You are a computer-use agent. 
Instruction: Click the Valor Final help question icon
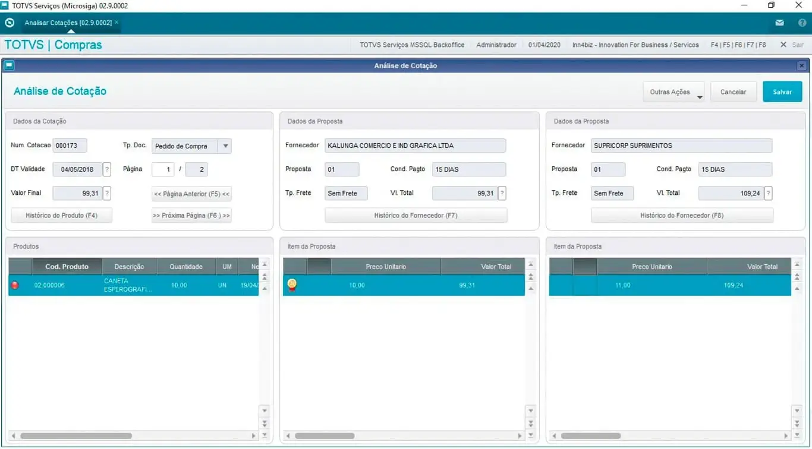pyautogui.click(x=107, y=193)
